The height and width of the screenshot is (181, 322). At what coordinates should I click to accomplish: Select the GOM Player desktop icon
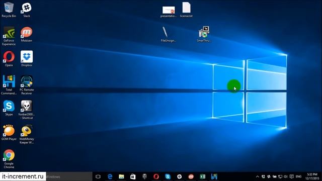click(9, 133)
